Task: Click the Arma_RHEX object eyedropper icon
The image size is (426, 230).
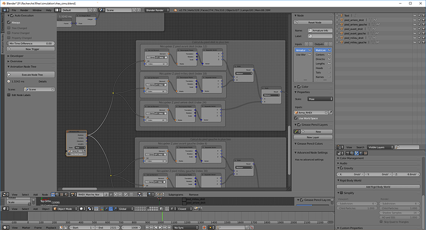Action: click(x=331, y=112)
